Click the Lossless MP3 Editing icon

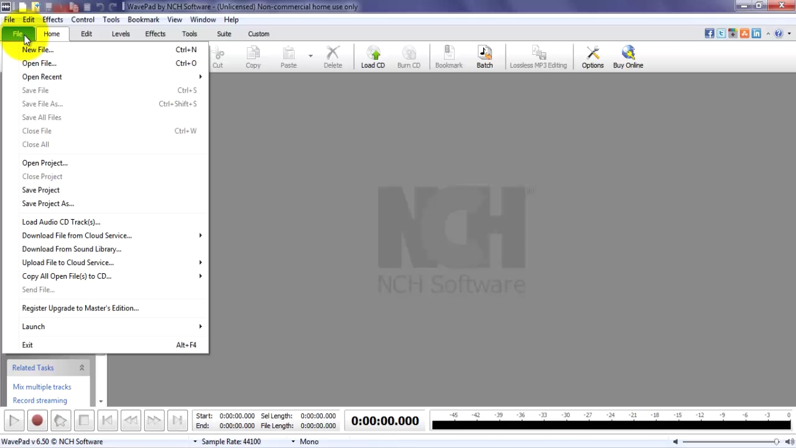point(539,57)
